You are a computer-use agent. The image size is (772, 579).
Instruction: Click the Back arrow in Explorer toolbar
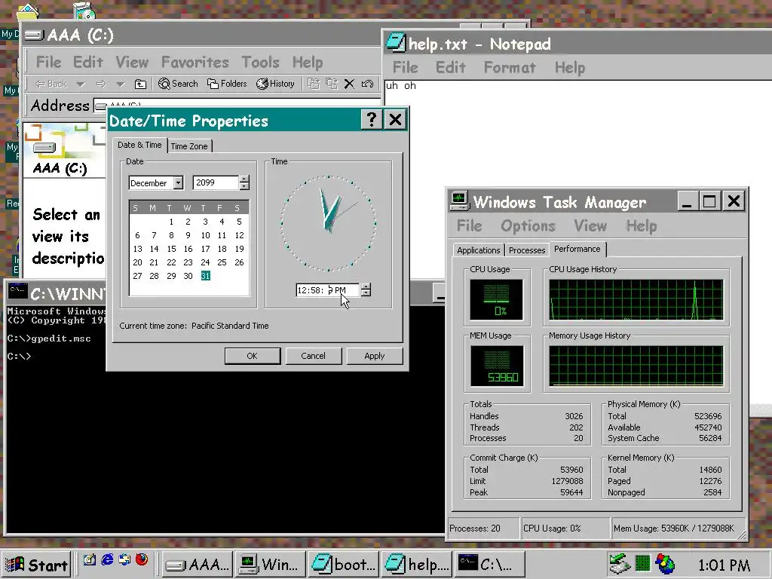(x=51, y=84)
